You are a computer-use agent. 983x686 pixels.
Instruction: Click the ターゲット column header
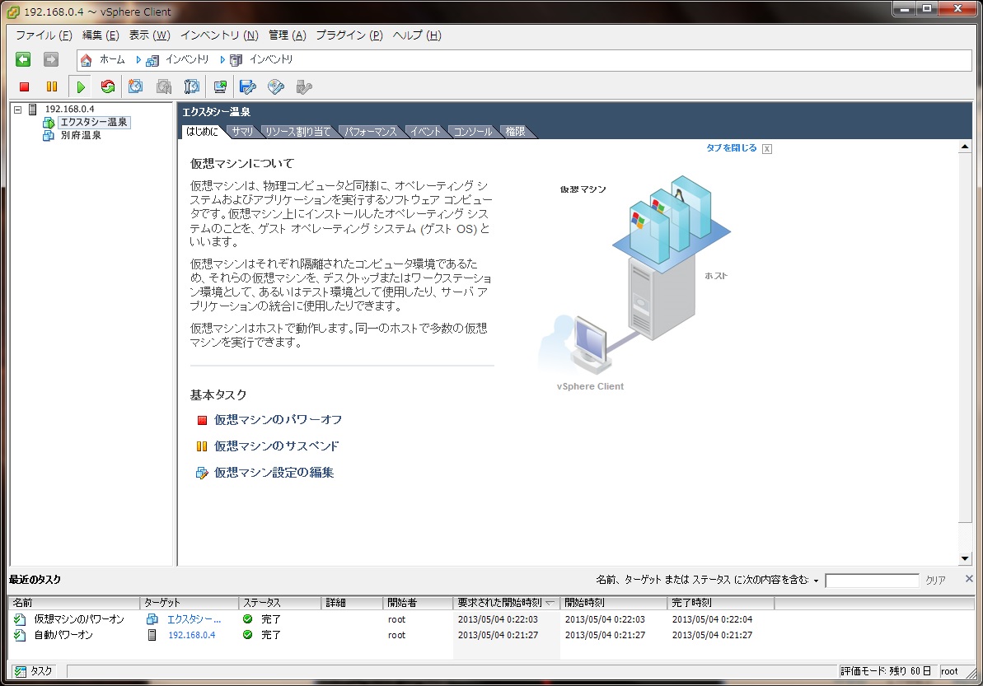point(190,603)
